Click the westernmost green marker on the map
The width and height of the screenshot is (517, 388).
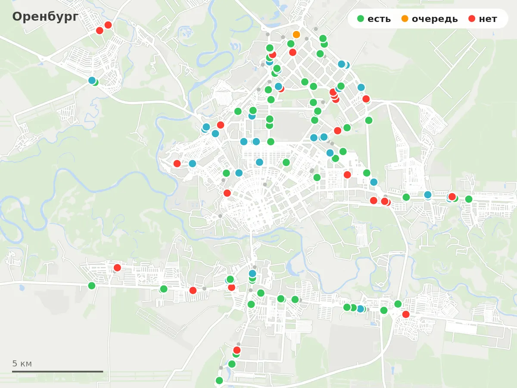tap(92, 285)
